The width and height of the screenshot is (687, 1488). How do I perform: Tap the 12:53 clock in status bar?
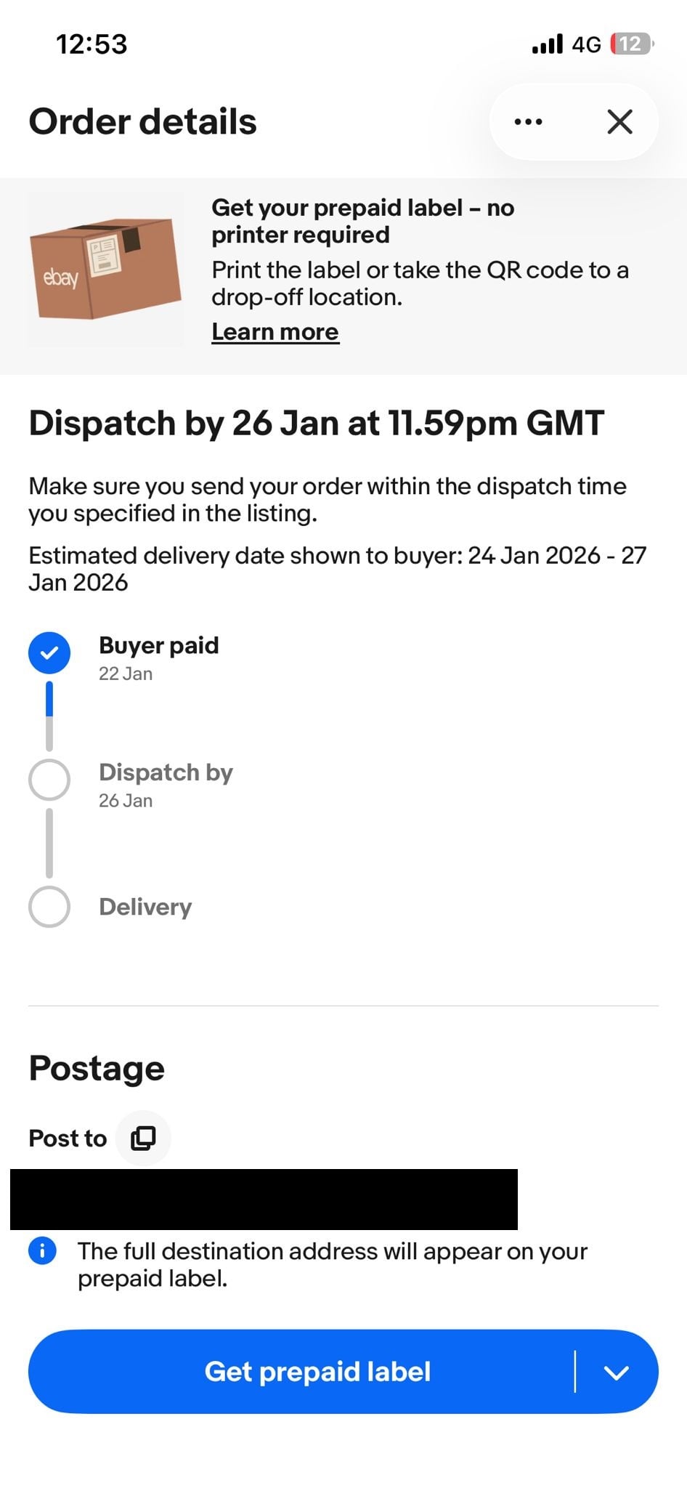click(x=92, y=44)
